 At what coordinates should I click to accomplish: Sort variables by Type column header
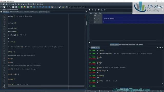pyautogui.click(x=96, y=13)
